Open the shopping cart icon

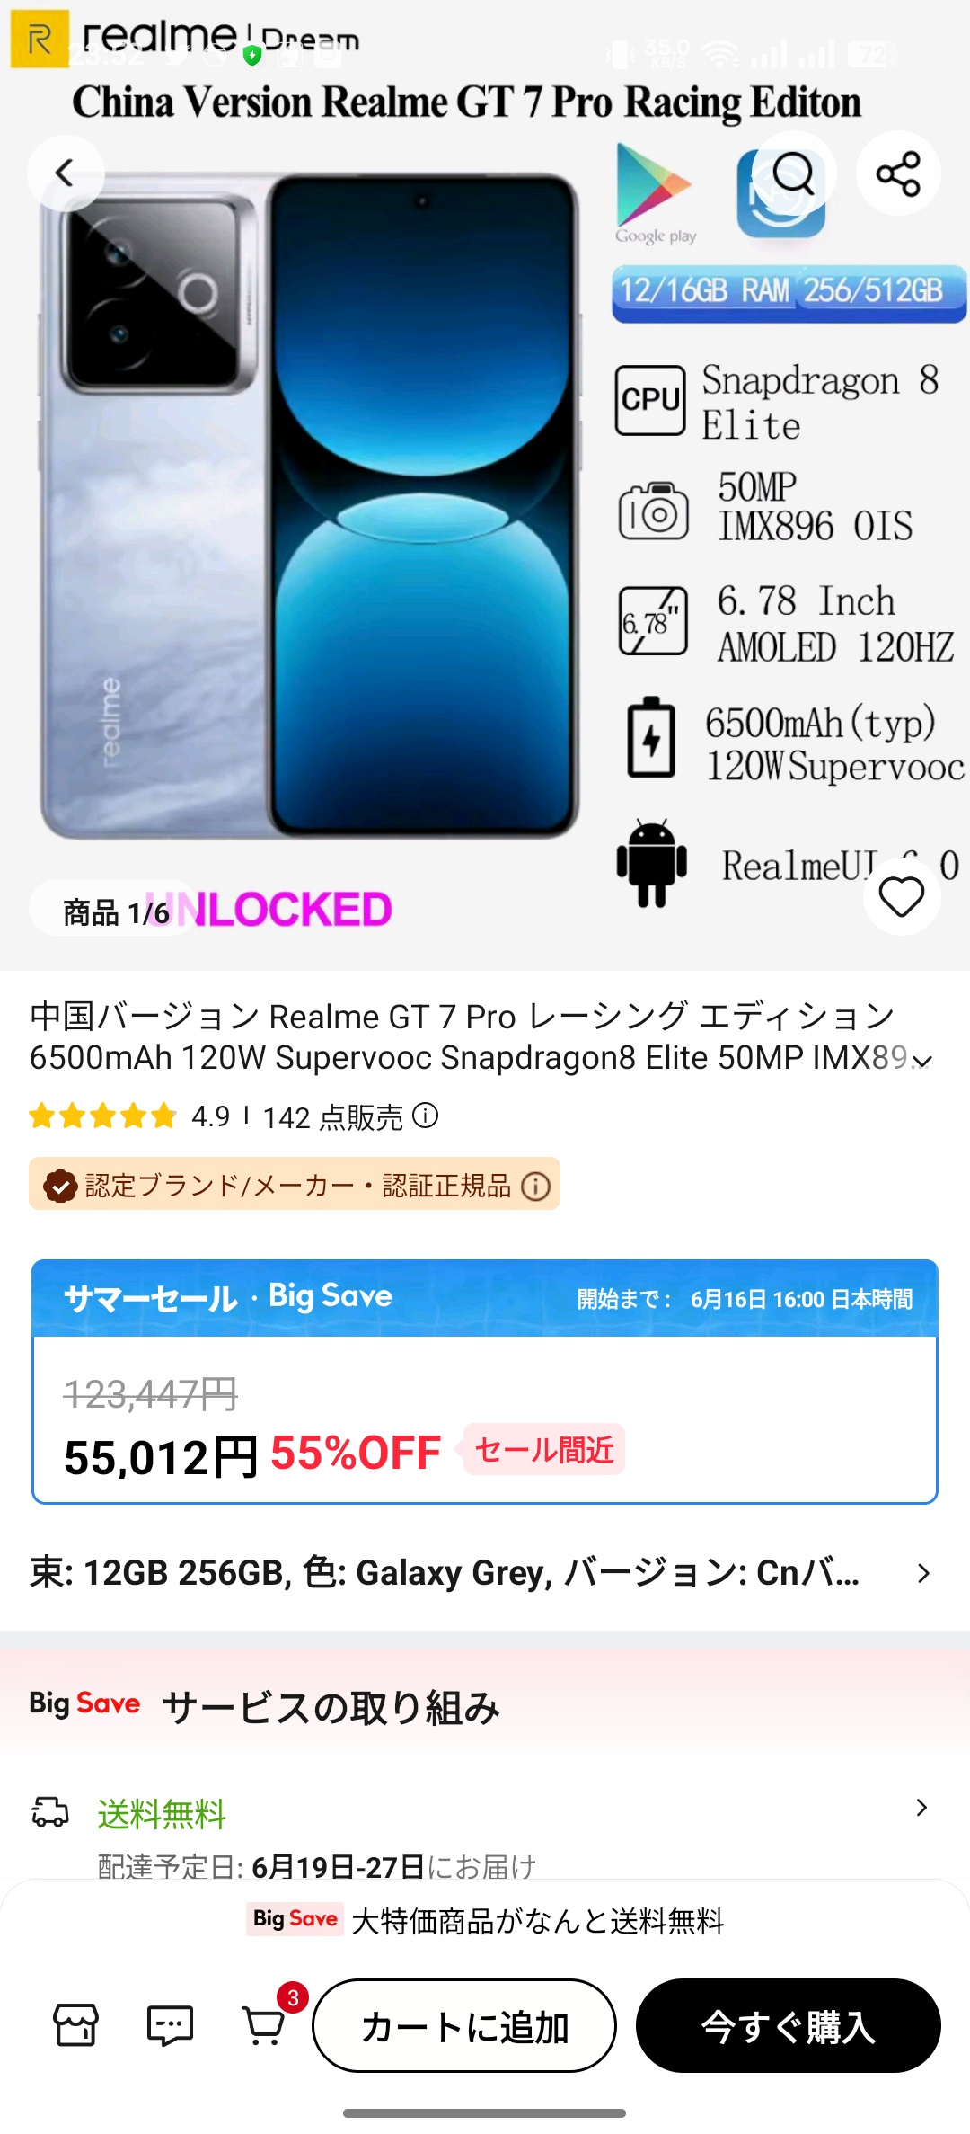[265, 2025]
